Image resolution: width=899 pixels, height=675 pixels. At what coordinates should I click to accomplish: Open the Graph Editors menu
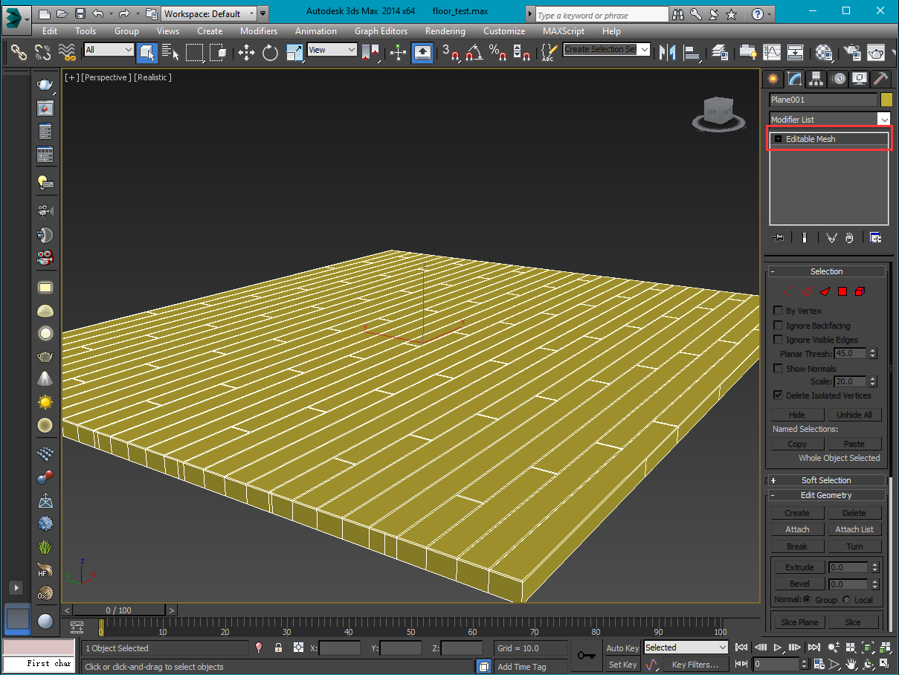[381, 31]
